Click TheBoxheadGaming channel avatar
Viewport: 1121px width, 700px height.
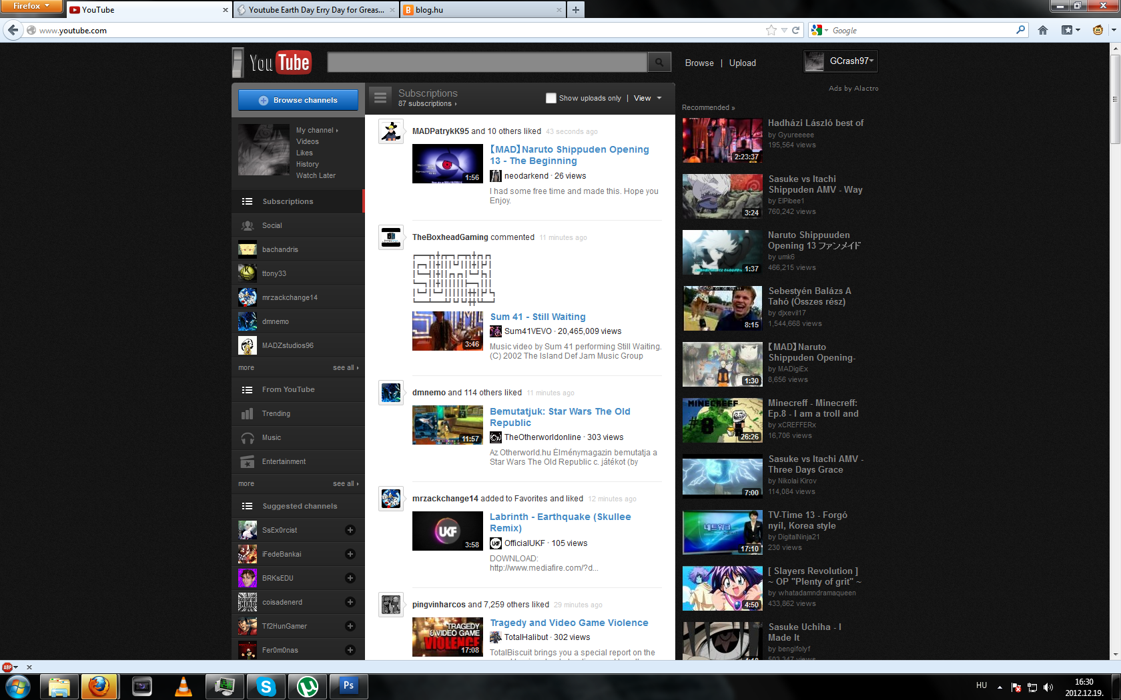[x=391, y=237]
